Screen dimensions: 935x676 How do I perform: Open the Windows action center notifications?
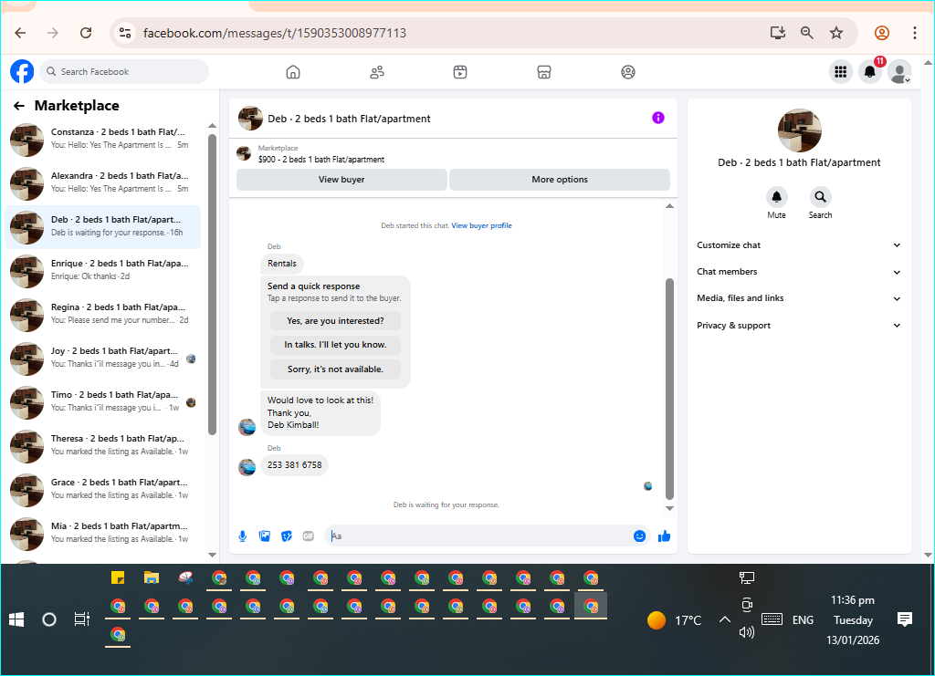(x=905, y=620)
